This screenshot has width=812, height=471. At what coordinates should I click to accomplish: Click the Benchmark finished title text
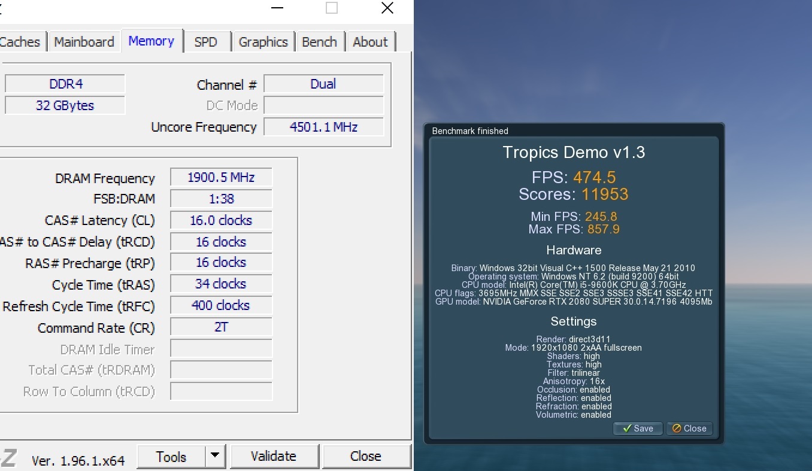(x=470, y=131)
